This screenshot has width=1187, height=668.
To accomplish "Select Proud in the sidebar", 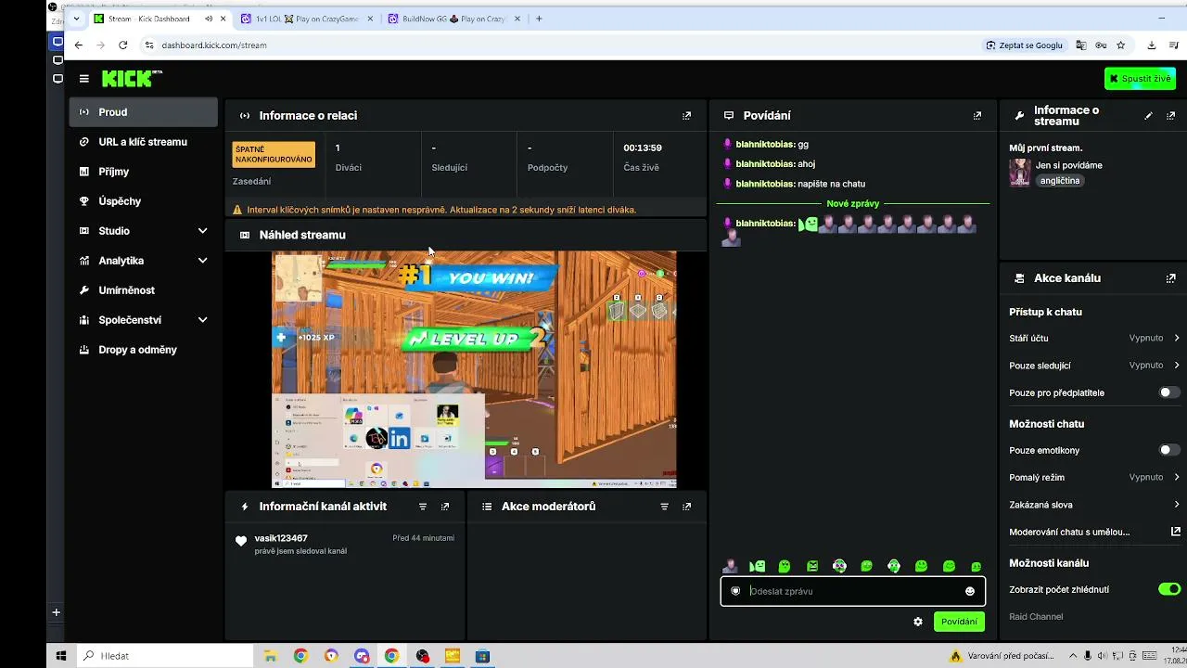I will click(x=144, y=112).
